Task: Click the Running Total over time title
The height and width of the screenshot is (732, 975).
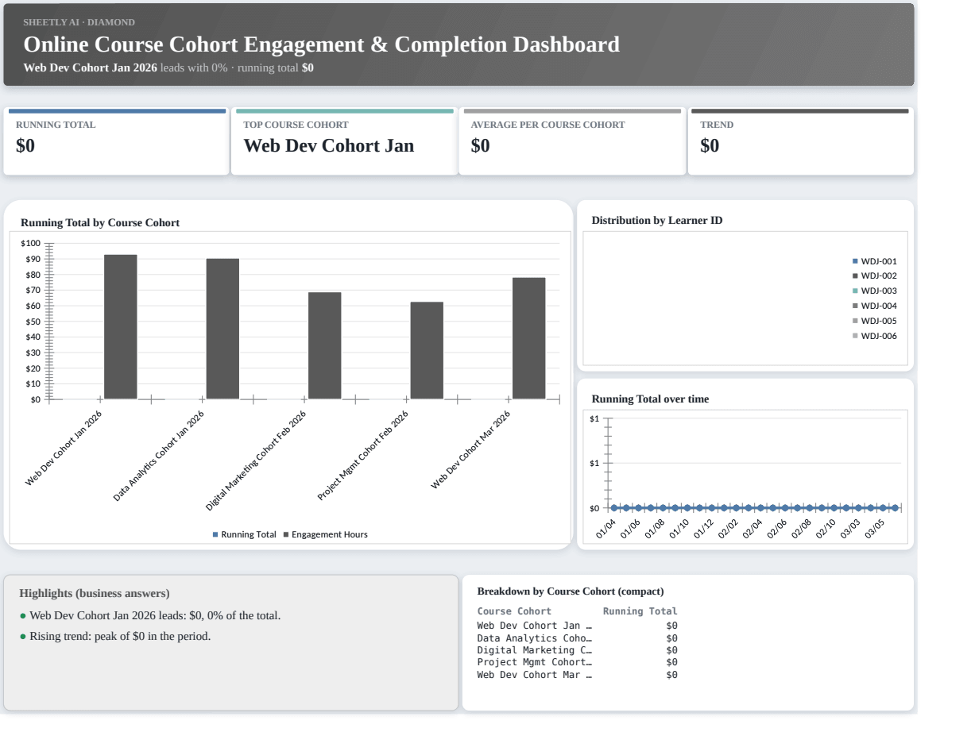Action: click(x=651, y=399)
